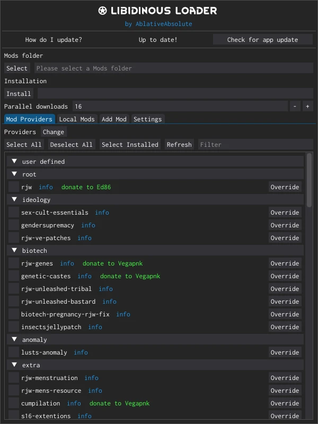Tick the checkbox for rjw mod
The height and width of the screenshot is (424, 318).
[x=14, y=187]
